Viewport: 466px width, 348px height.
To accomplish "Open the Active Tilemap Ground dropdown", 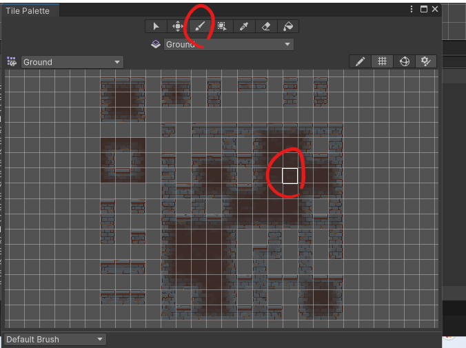I will (229, 45).
